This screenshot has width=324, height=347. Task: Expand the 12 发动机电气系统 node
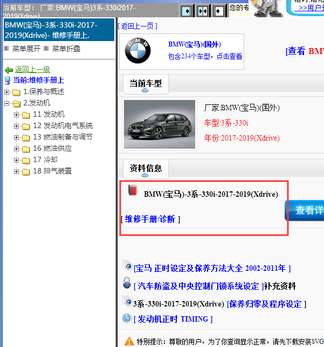(16, 126)
